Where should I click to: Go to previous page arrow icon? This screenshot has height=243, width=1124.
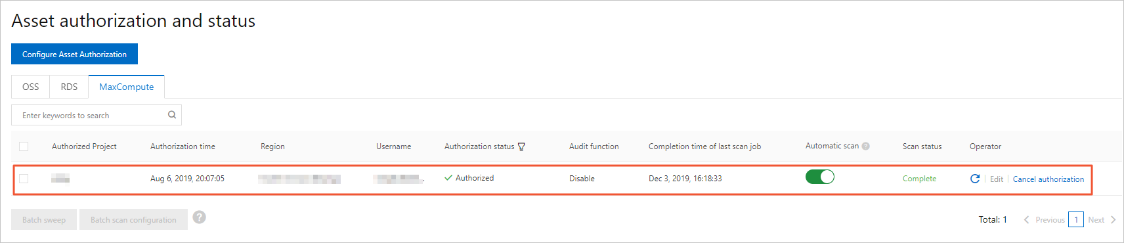pos(1027,219)
